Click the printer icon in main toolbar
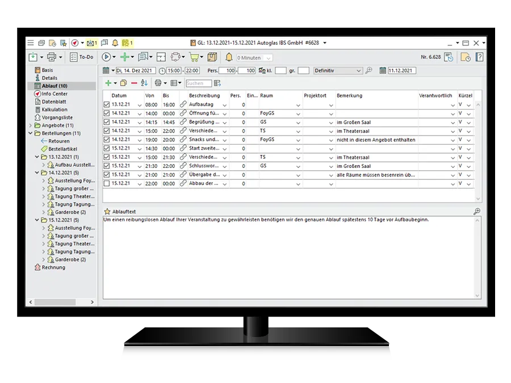Viewport: 511px width, 383px height. coord(51,57)
